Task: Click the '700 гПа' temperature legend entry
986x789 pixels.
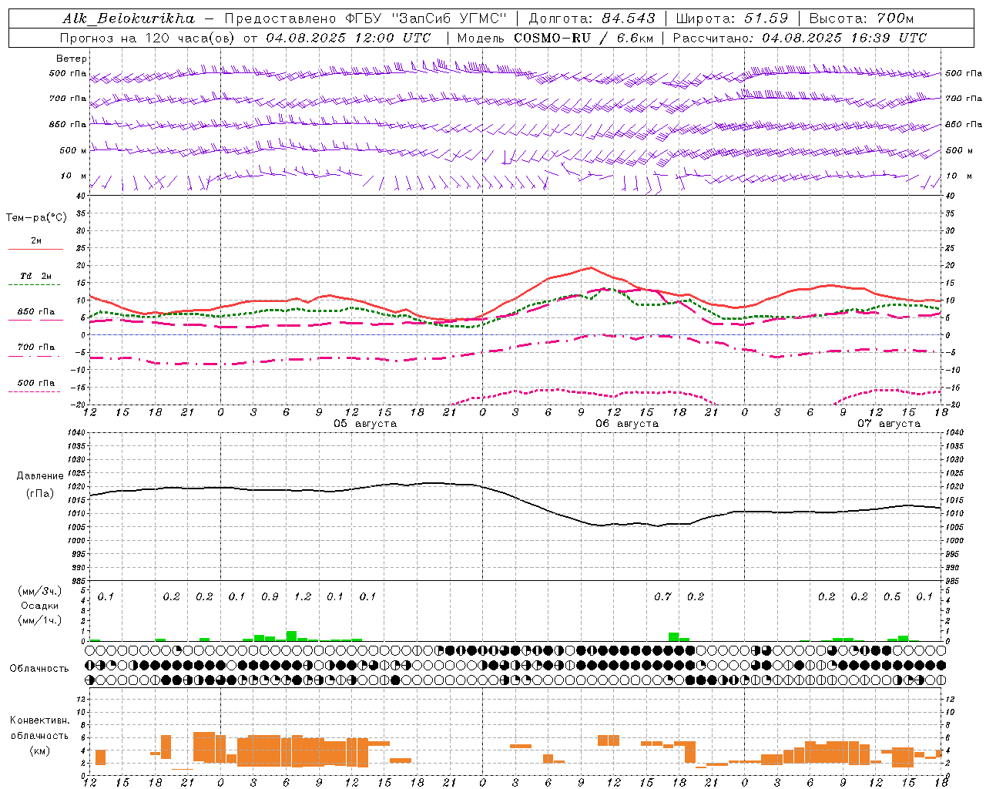Action: (36, 347)
